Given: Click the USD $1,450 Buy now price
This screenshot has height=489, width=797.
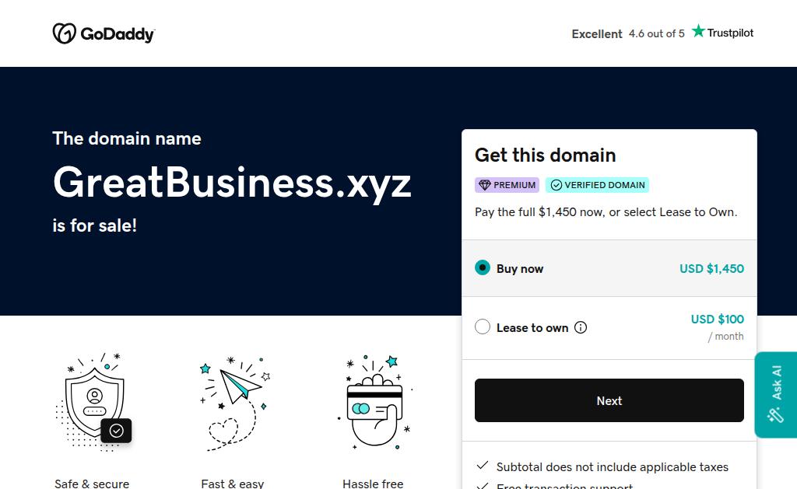Looking at the screenshot, I should 711,269.
